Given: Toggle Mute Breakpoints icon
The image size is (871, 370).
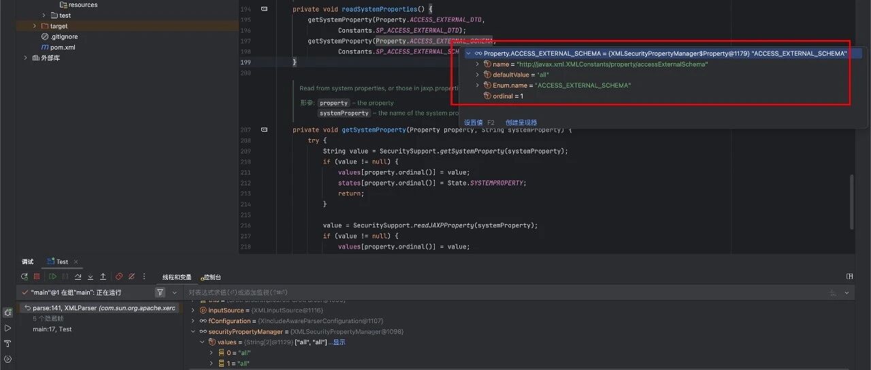Looking at the screenshot, I should pyautogui.click(x=131, y=277).
